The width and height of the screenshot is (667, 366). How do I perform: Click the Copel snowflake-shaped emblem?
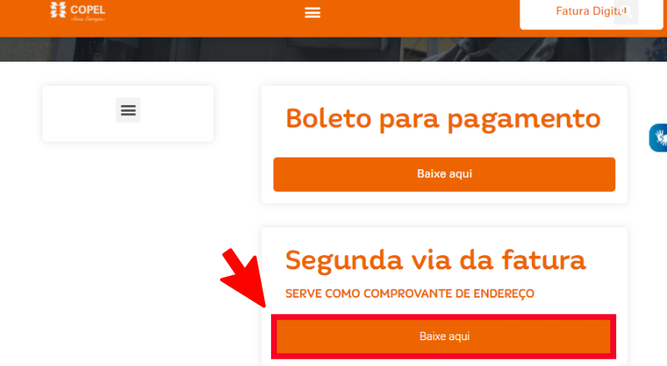coord(58,10)
